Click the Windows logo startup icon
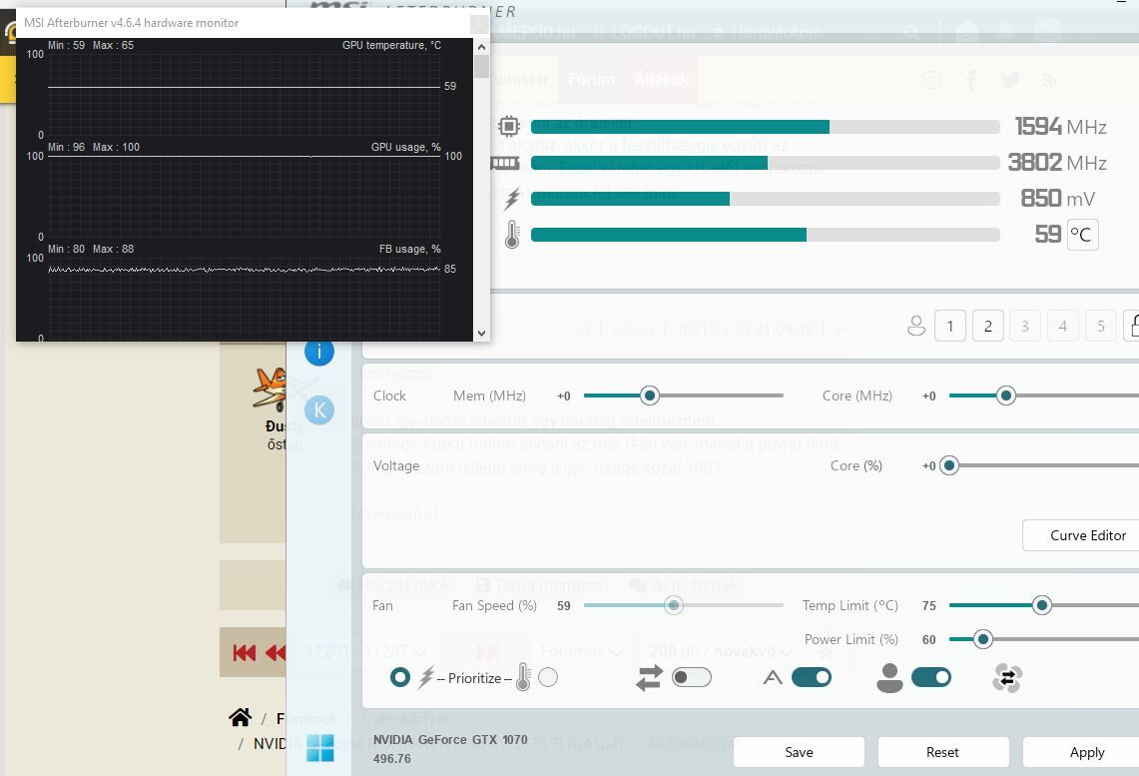The width and height of the screenshot is (1139, 776). click(319, 748)
